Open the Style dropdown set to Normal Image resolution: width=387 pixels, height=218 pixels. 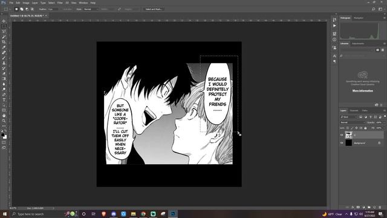click(91, 9)
